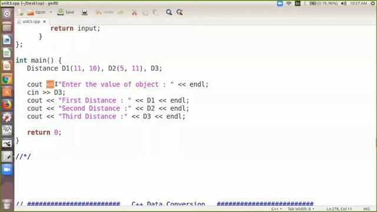This screenshot has height=212, width=377.
Task: Launch LibreOffice Impress from the launcher
Action: point(6,66)
